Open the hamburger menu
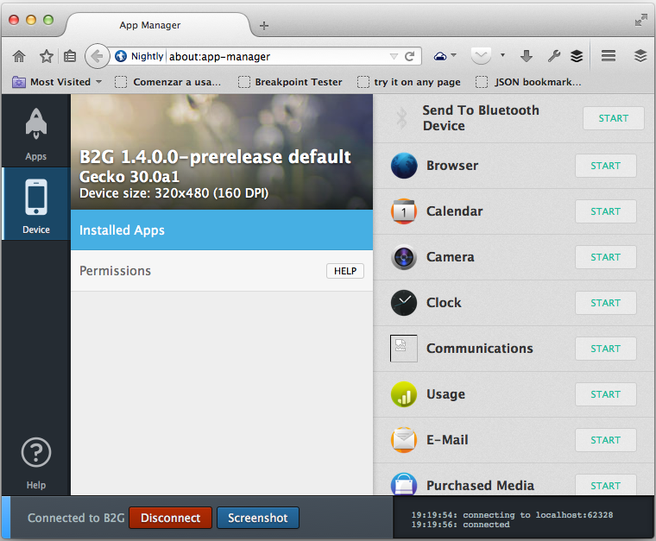 point(609,55)
